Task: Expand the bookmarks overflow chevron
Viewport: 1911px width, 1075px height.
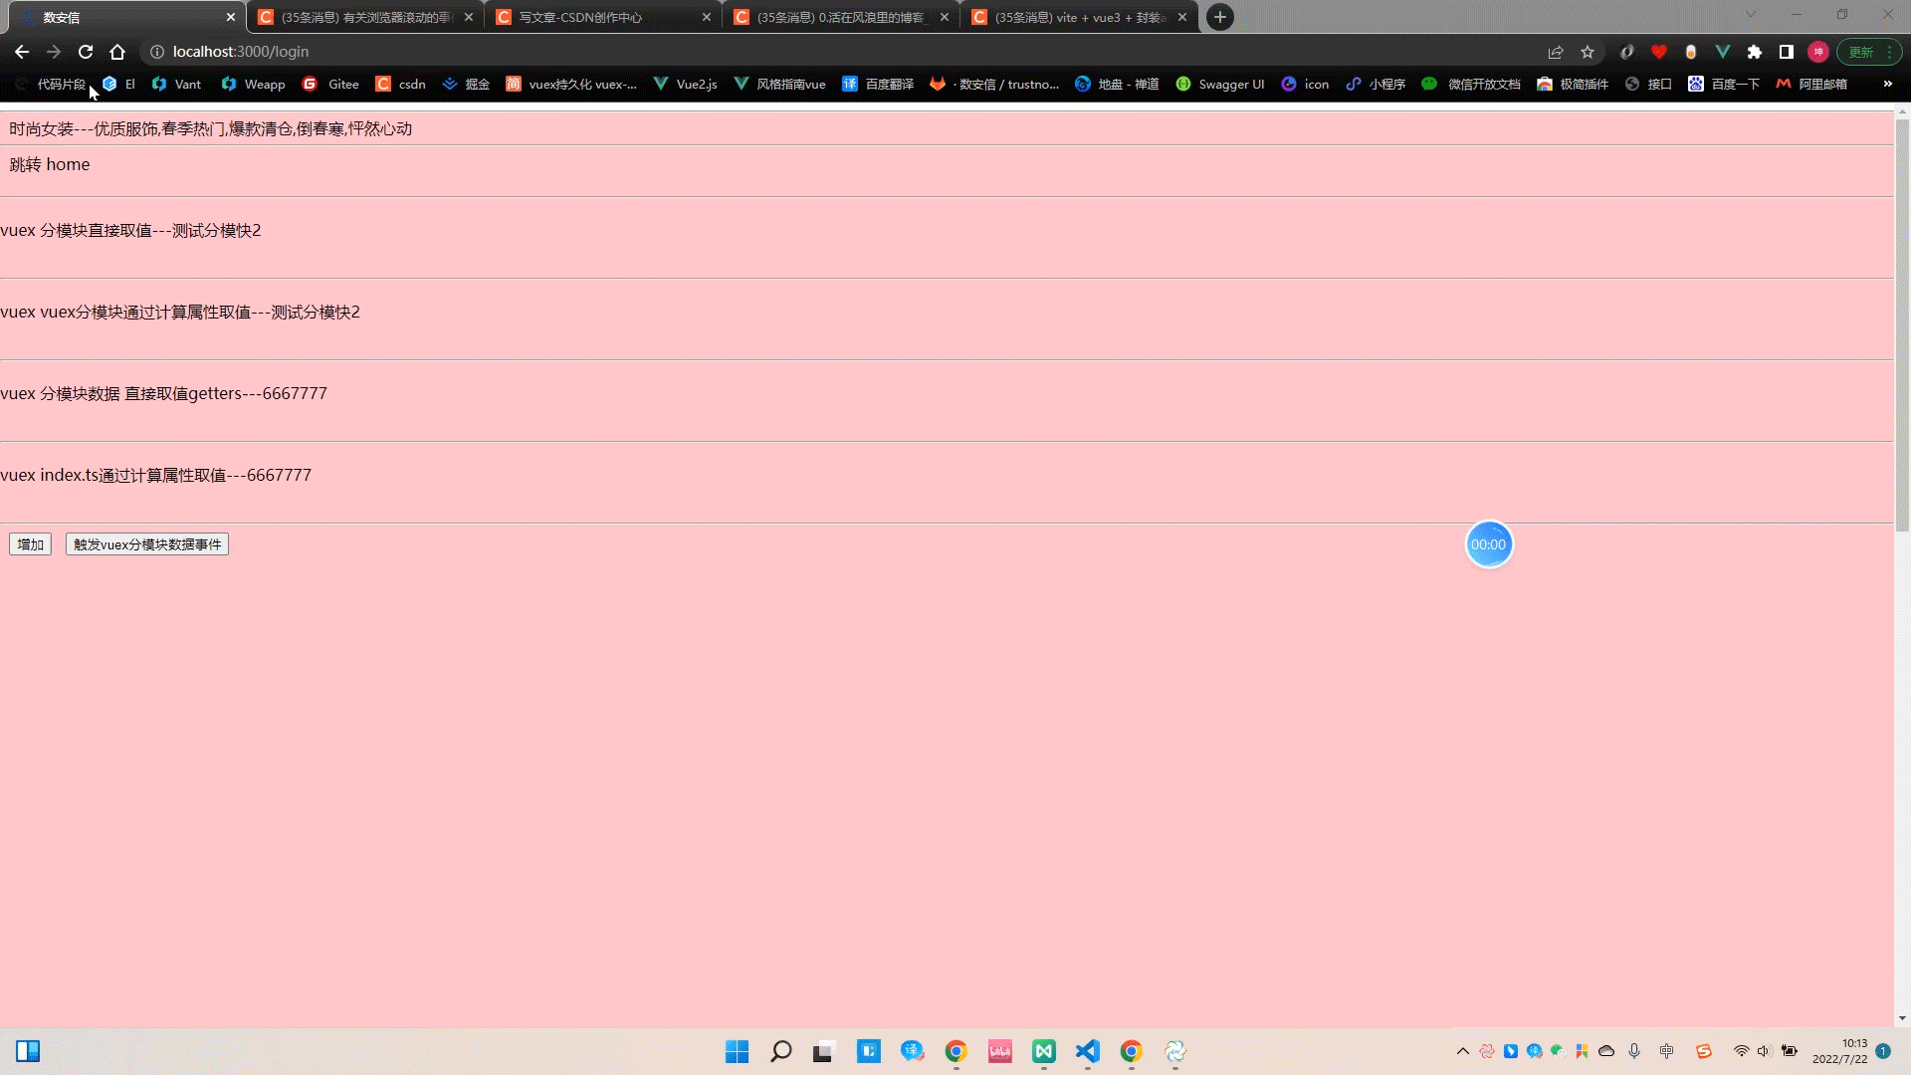Action: pyautogui.click(x=1888, y=84)
